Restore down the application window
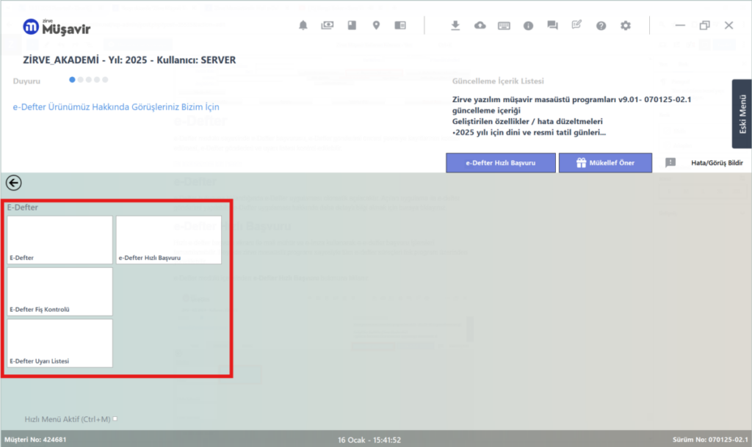The width and height of the screenshot is (752, 447). tap(704, 26)
